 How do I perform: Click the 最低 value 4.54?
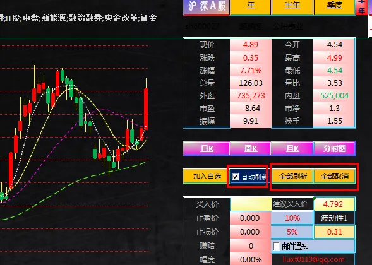(x=334, y=71)
